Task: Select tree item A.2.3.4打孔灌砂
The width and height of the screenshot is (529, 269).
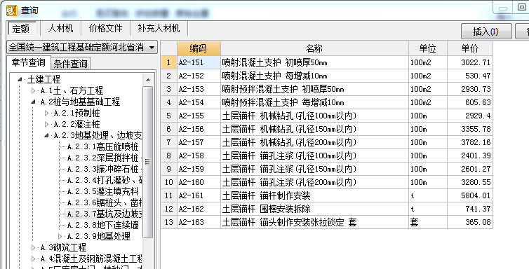Action: (x=105, y=180)
